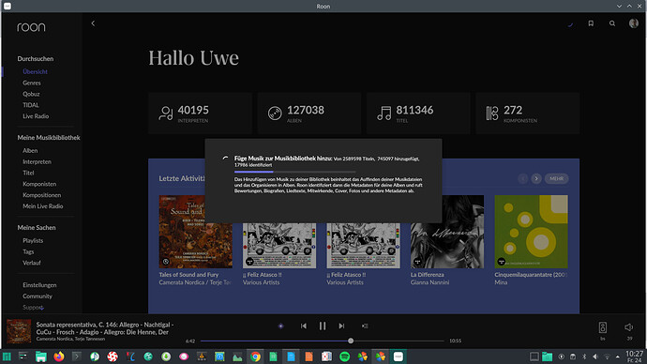
Task: Open Support in the sidebar
Action: tap(33, 308)
